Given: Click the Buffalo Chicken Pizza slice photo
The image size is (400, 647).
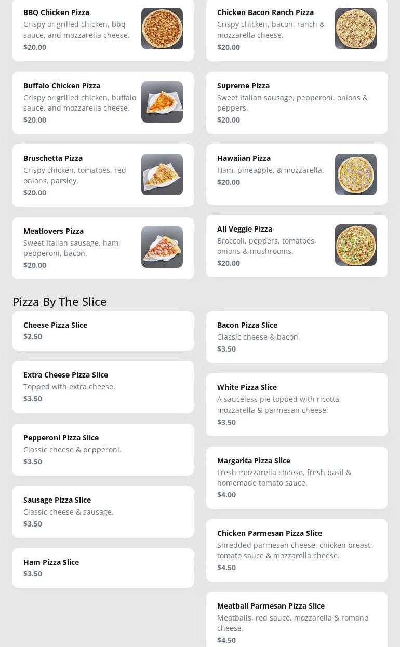Looking at the screenshot, I should coord(162,102).
